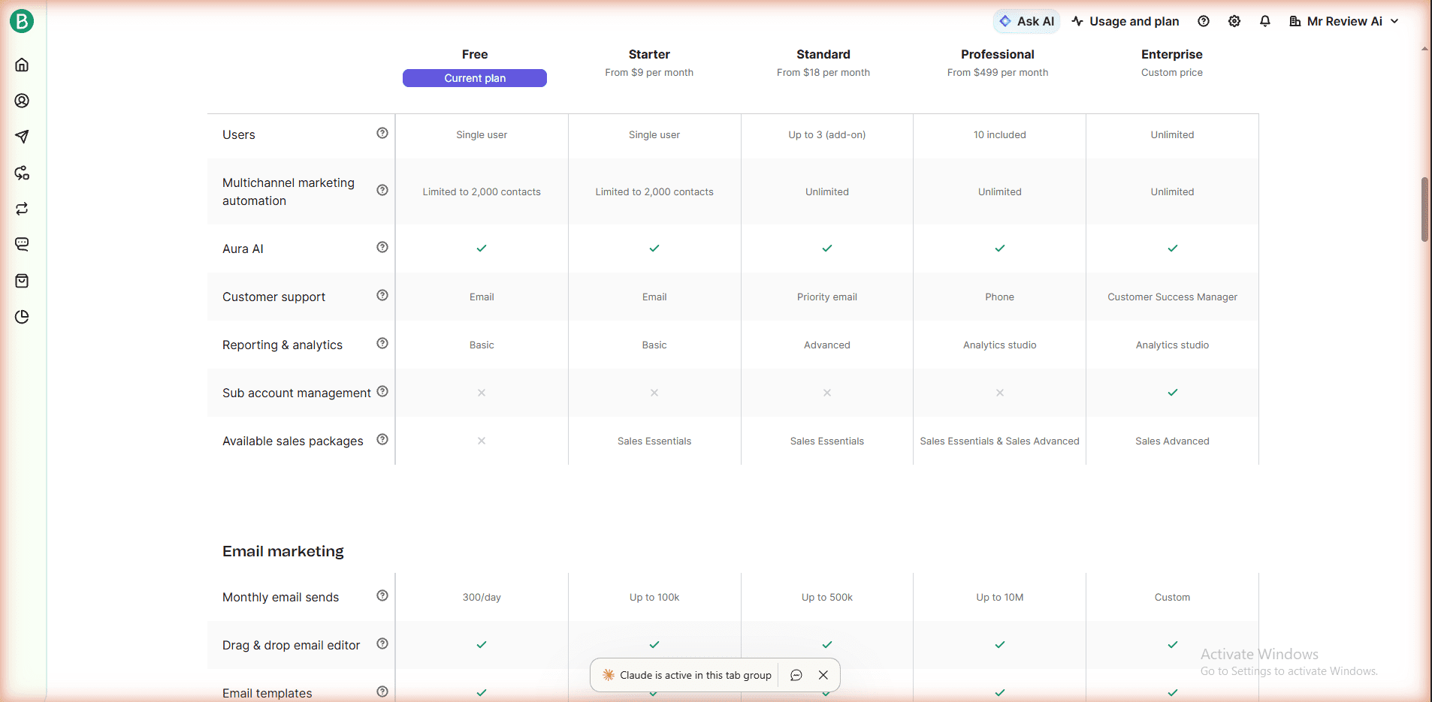Click the 'Advanced' reporting cell
The image size is (1432, 702).
point(827,345)
